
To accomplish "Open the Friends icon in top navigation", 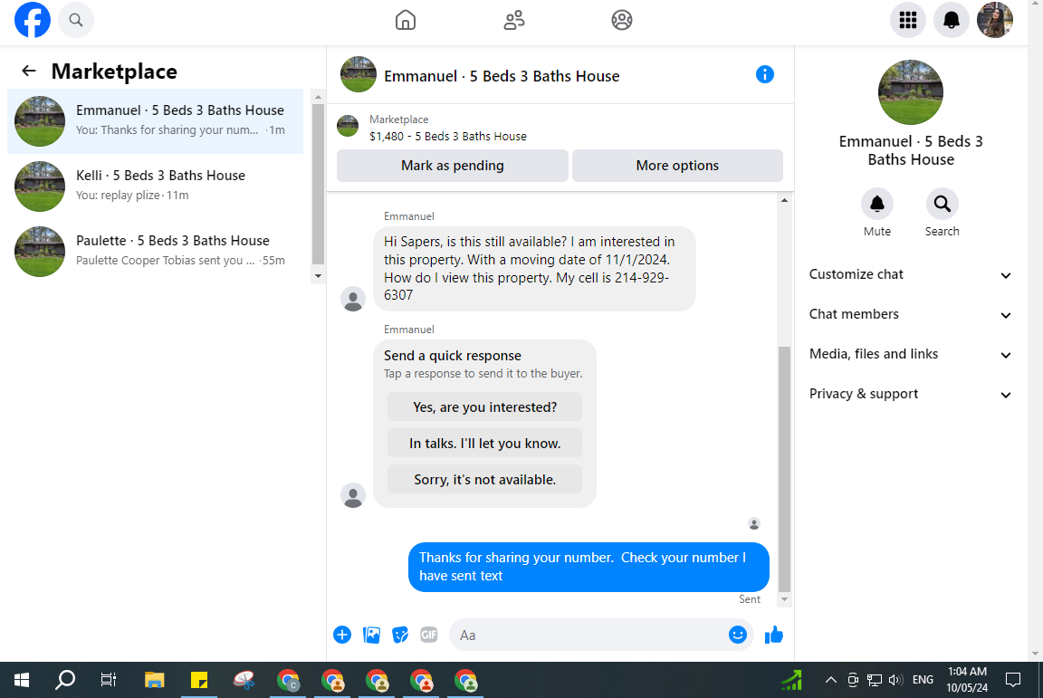I will coord(513,20).
